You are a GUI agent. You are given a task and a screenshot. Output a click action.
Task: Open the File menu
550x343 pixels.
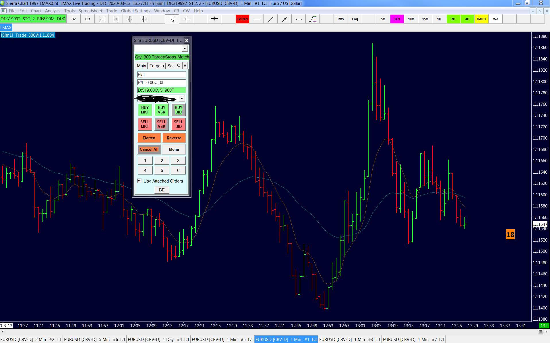12,11
